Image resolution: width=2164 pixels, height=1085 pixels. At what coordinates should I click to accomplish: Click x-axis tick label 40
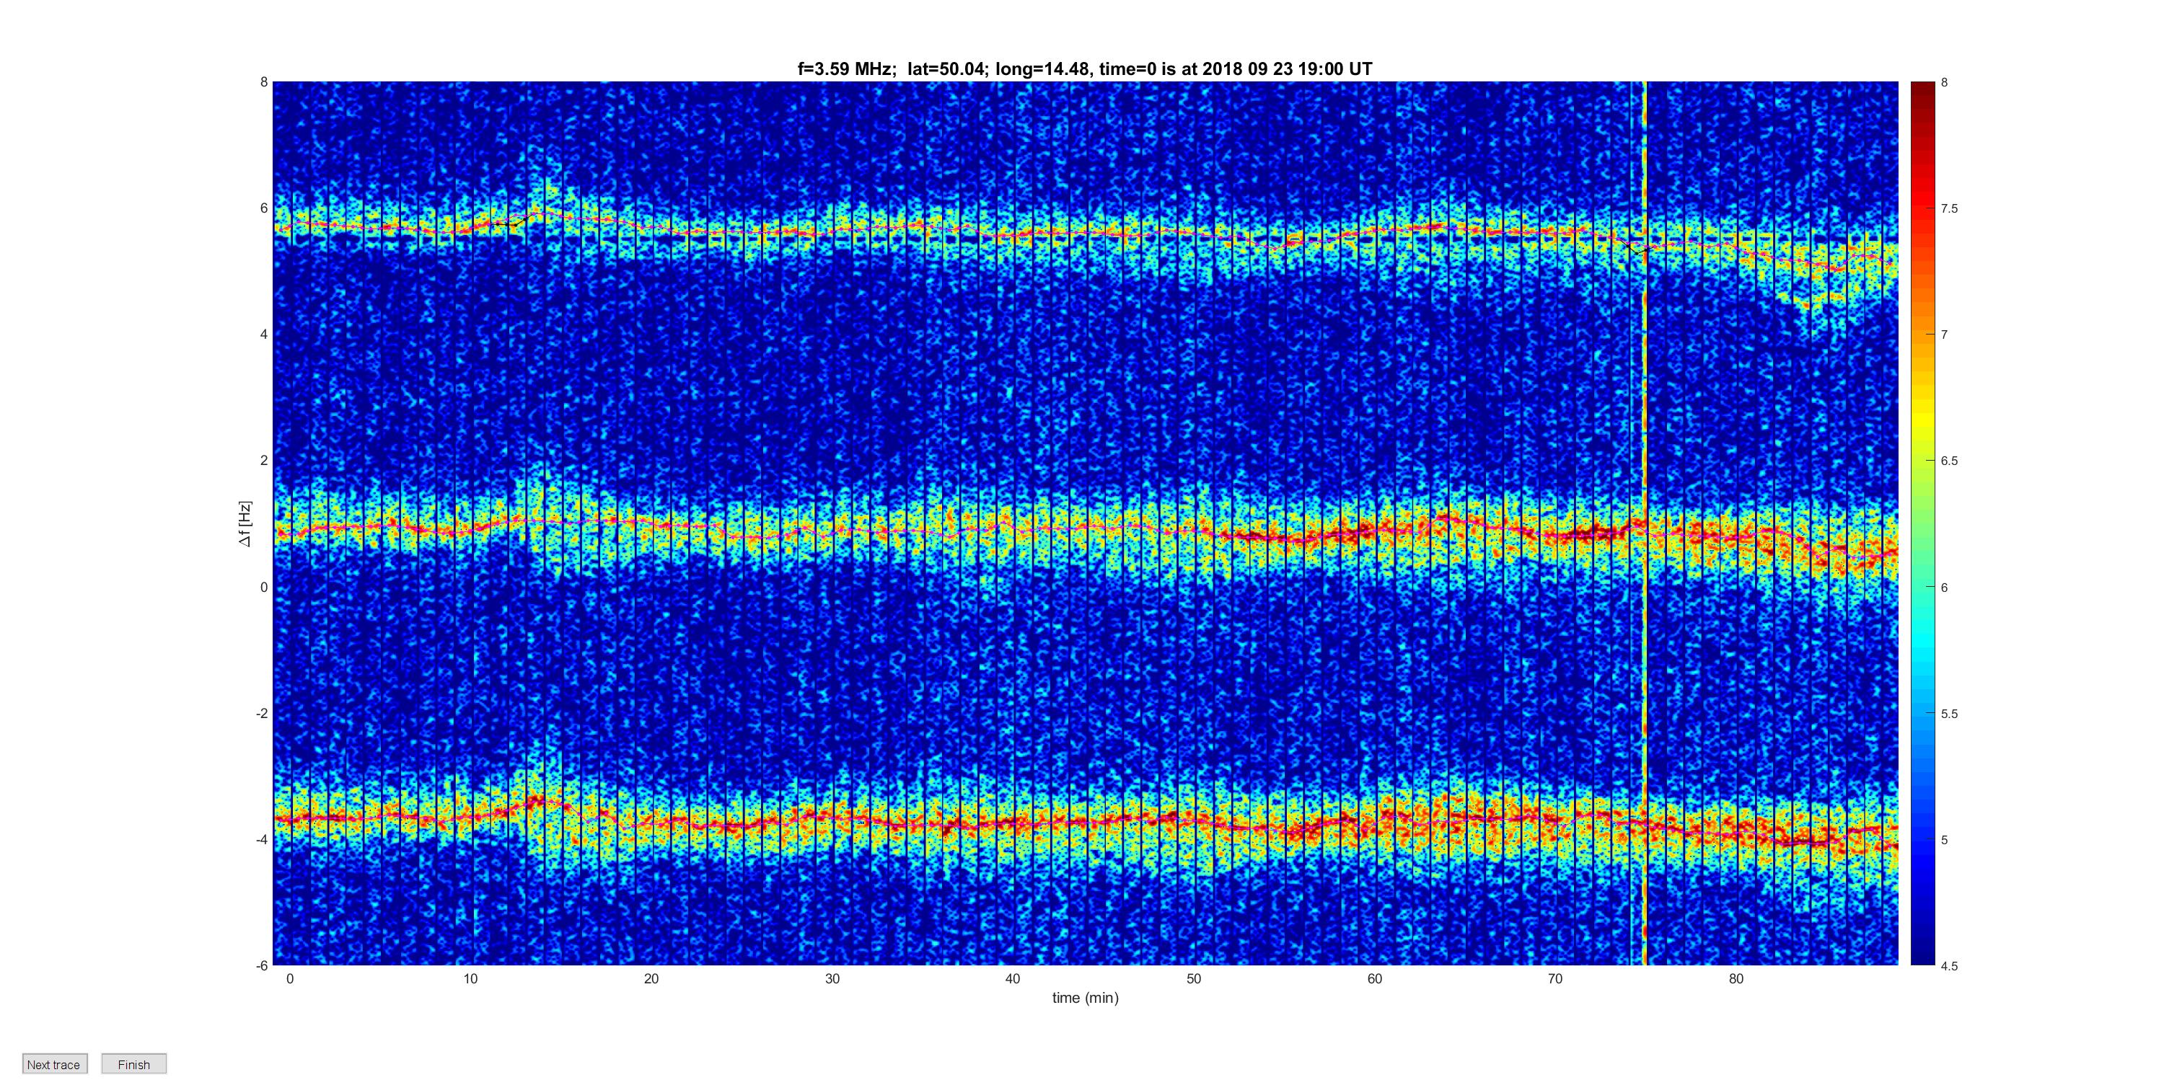pos(1013,978)
